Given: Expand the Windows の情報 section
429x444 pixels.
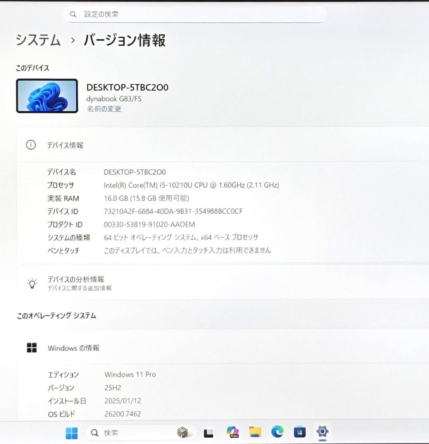Looking at the screenshot, I should coord(222,347).
